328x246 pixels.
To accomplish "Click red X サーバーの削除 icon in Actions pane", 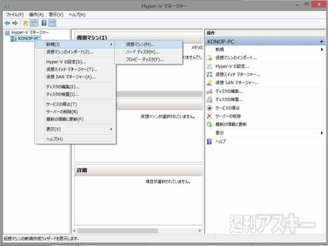I will 209,116.
